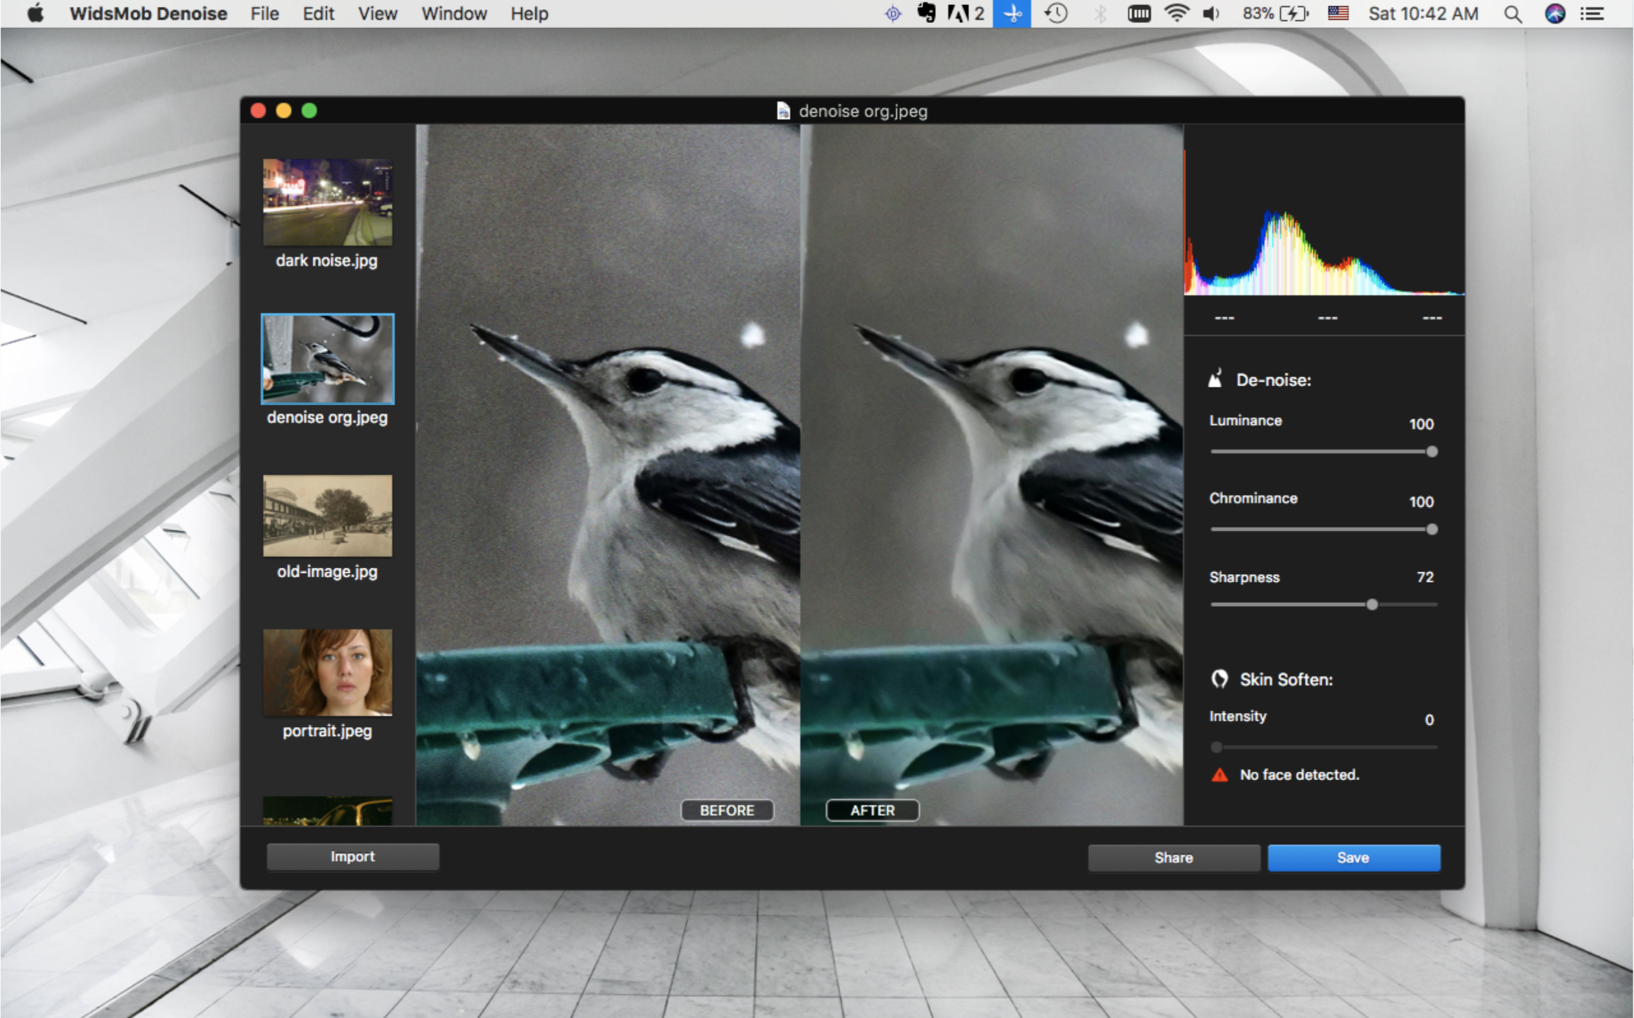Open Spotlight search in menu bar
Viewport: 1634px width, 1018px height.
(1513, 14)
